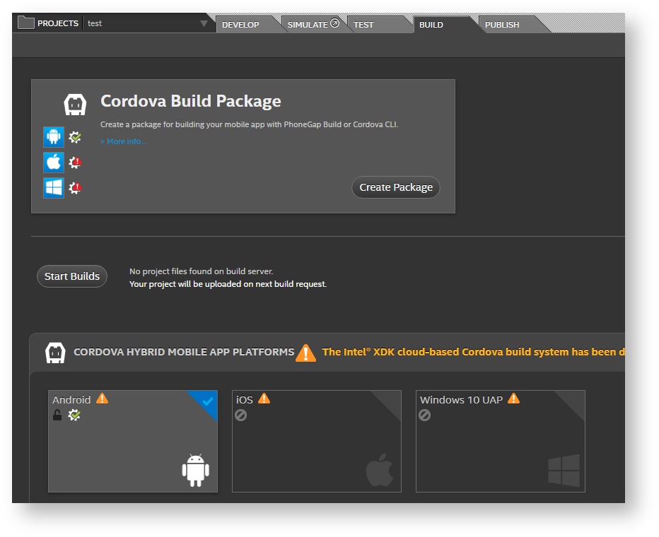Open Apple build settings gear with error
Image resolution: width=659 pixels, height=537 pixels.
(x=75, y=162)
